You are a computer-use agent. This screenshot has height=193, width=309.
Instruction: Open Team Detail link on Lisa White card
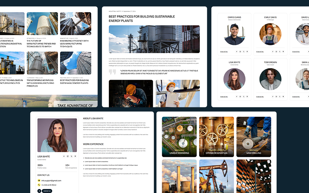(x=224, y=97)
